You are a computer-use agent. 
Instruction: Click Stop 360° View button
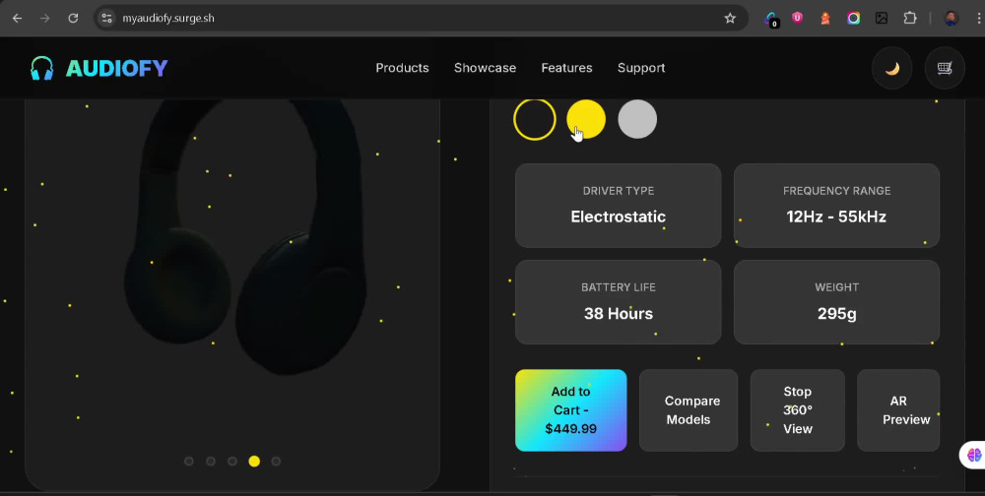point(797,410)
